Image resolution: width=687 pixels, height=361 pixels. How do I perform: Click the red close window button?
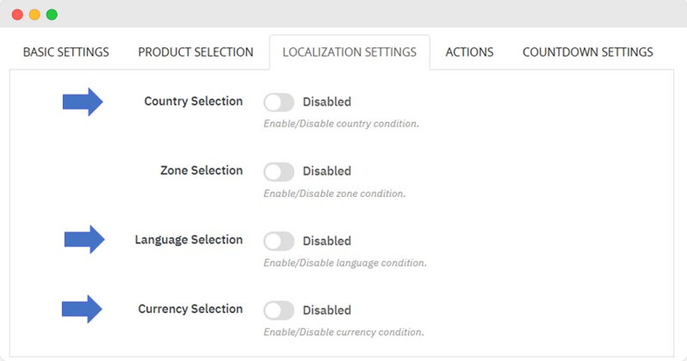click(17, 15)
